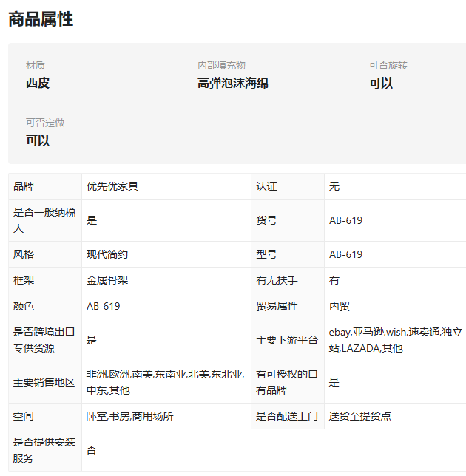Click the 是否一般纳税人 label cell
This screenshot has height=476, width=466.
tap(45, 220)
